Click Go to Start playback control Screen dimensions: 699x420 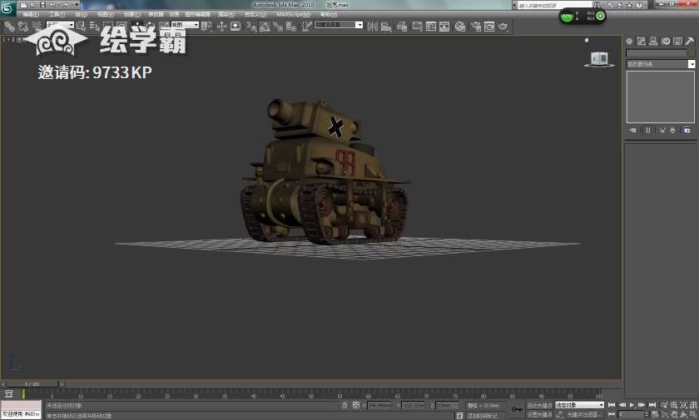tap(612, 405)
